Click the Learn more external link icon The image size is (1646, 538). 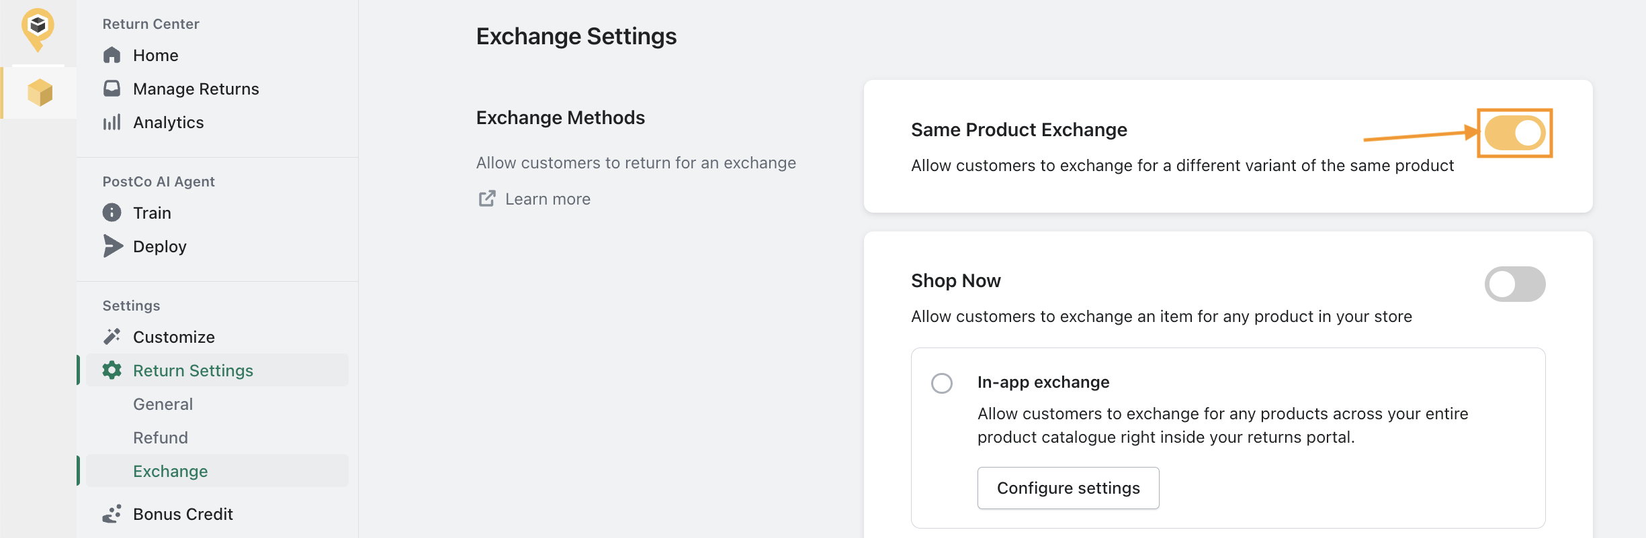pos(487,199)
